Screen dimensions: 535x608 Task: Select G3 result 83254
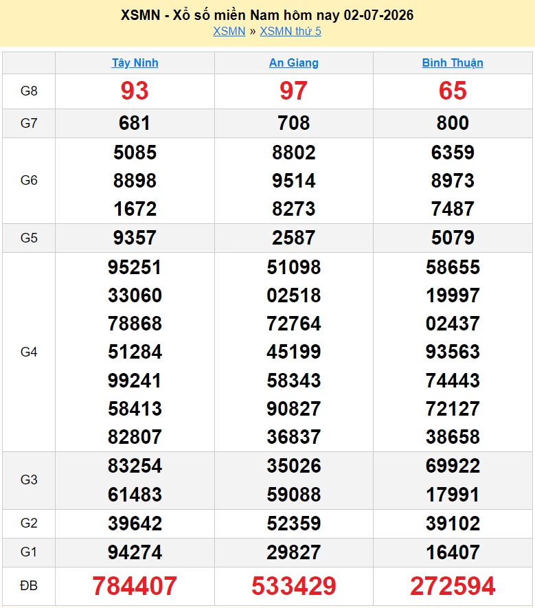(x=135, y=466)
